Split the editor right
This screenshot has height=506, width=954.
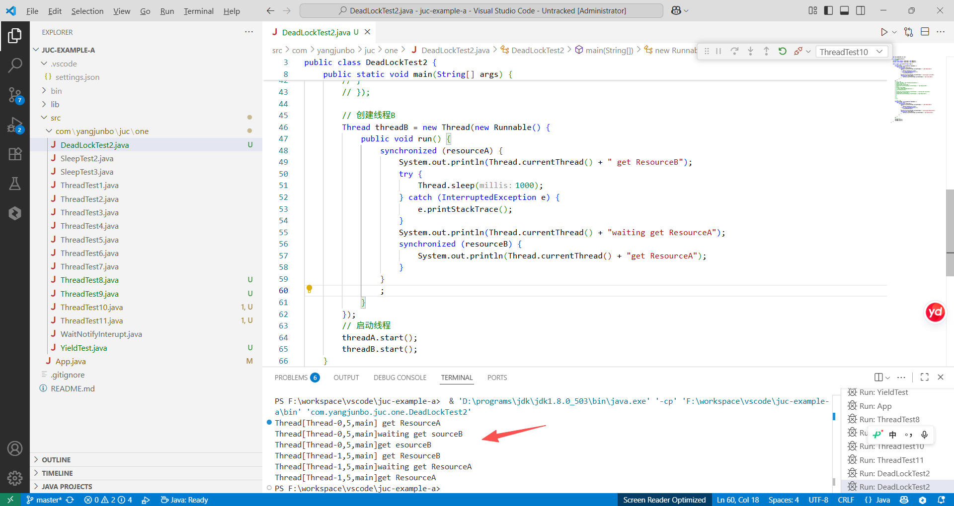click(925, 32)
